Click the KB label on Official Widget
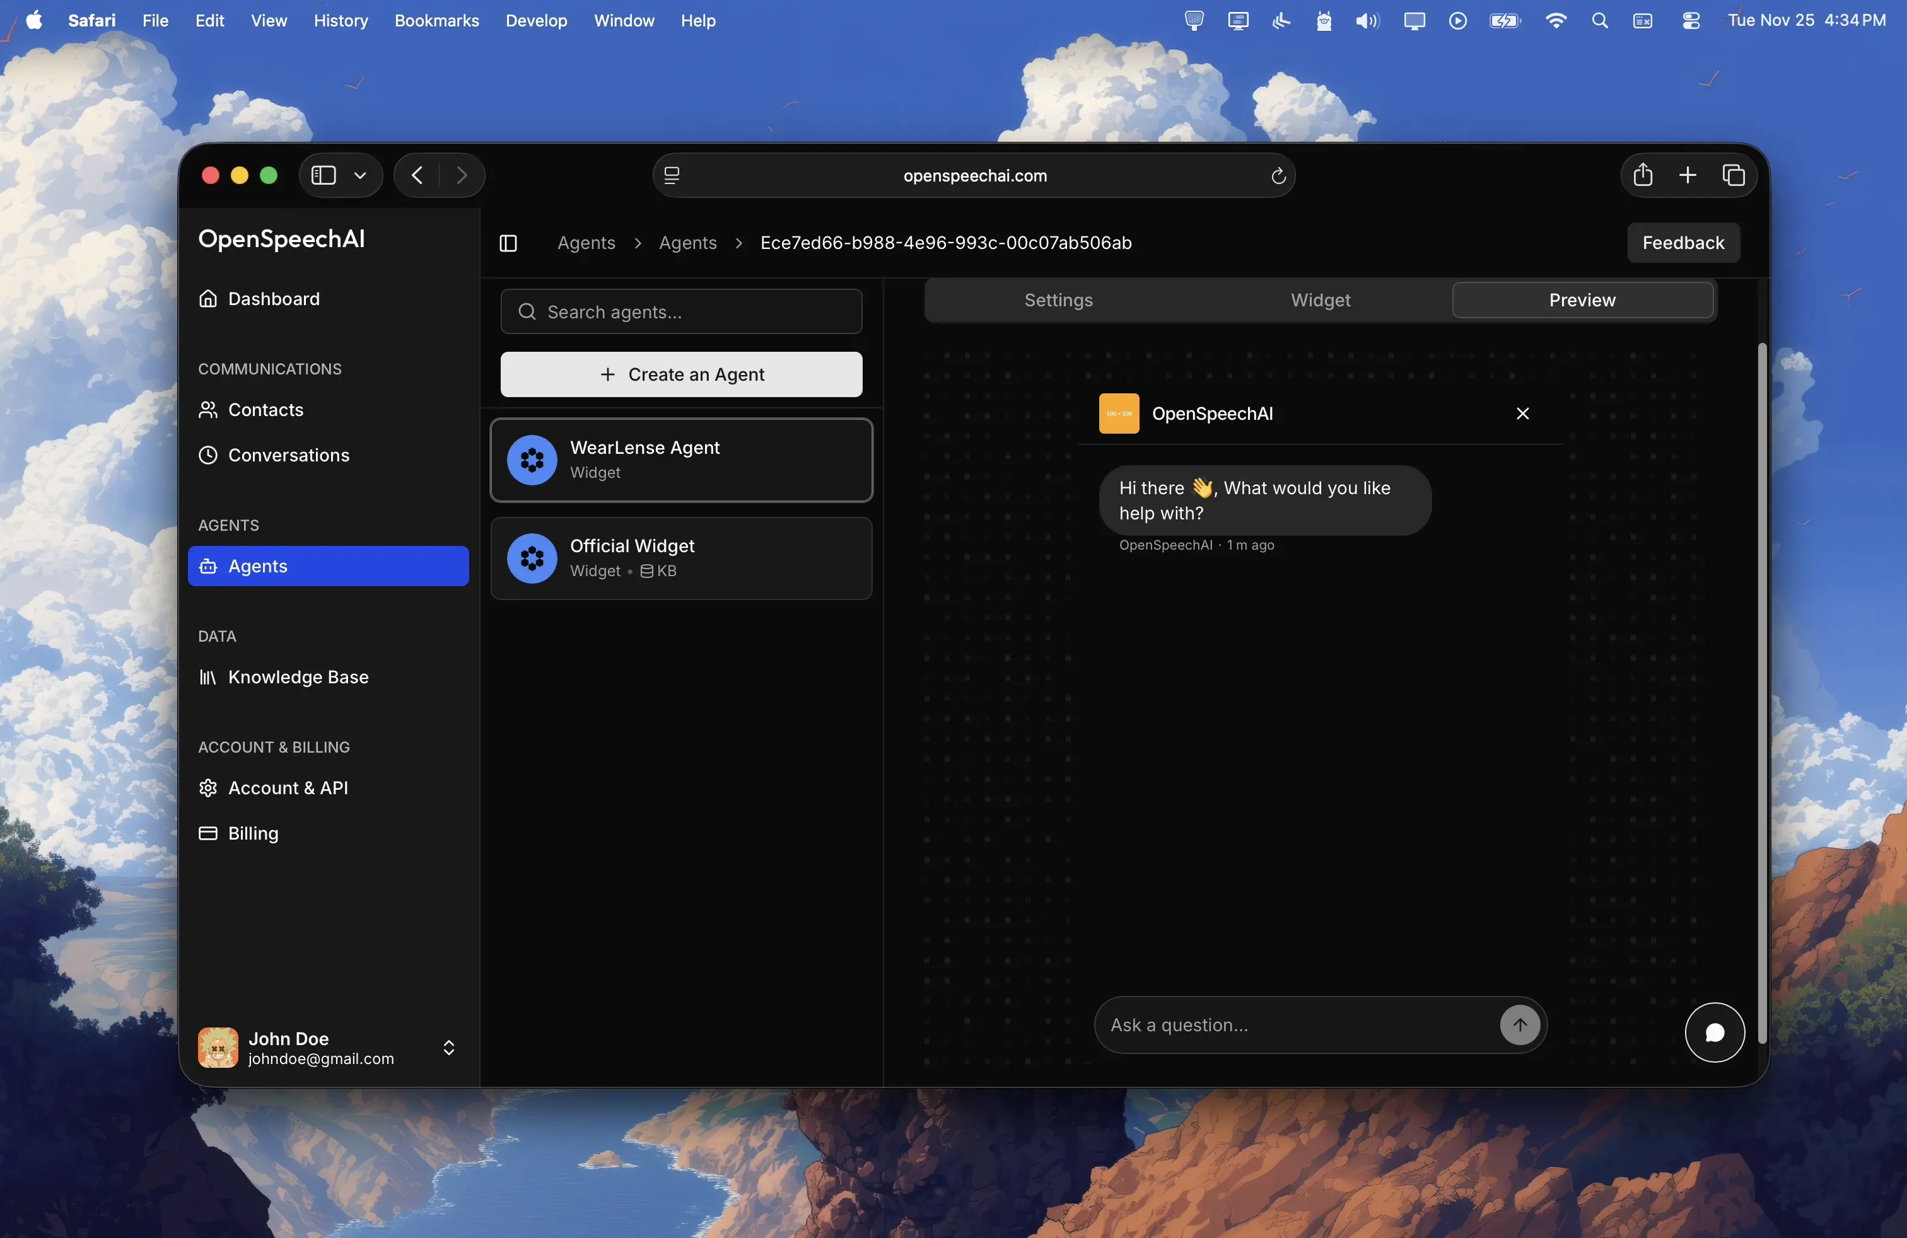The width and height of the screenshot is (1907, 1238). click(658, 571)
